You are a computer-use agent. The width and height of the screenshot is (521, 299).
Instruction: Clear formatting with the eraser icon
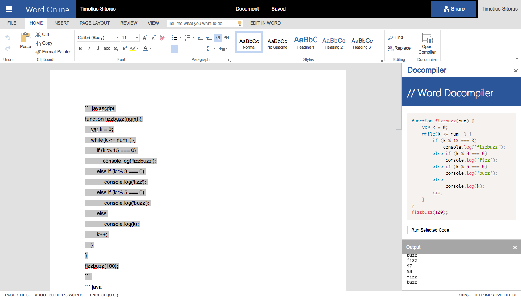[x=162, y=38]
